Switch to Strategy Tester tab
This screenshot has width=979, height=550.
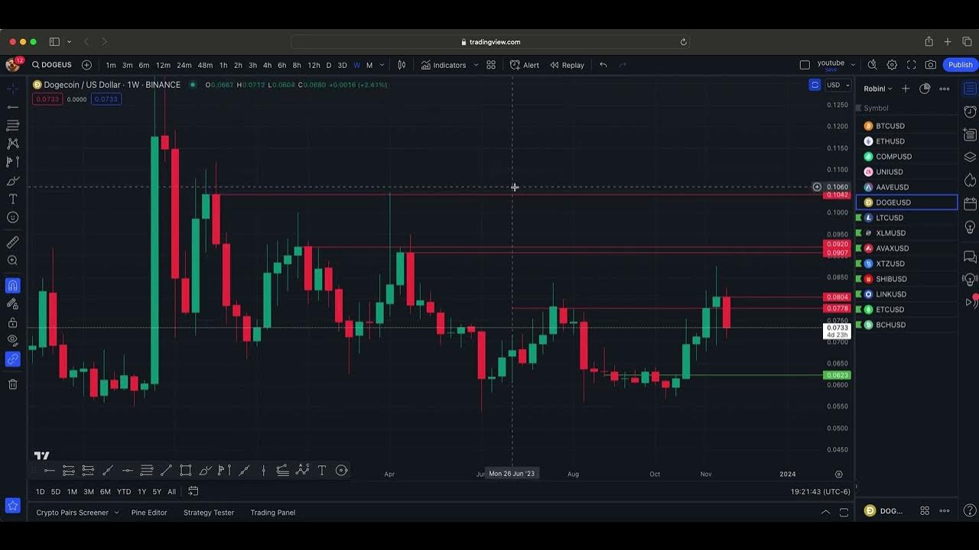pyautogui.click(x=208, y=513)
